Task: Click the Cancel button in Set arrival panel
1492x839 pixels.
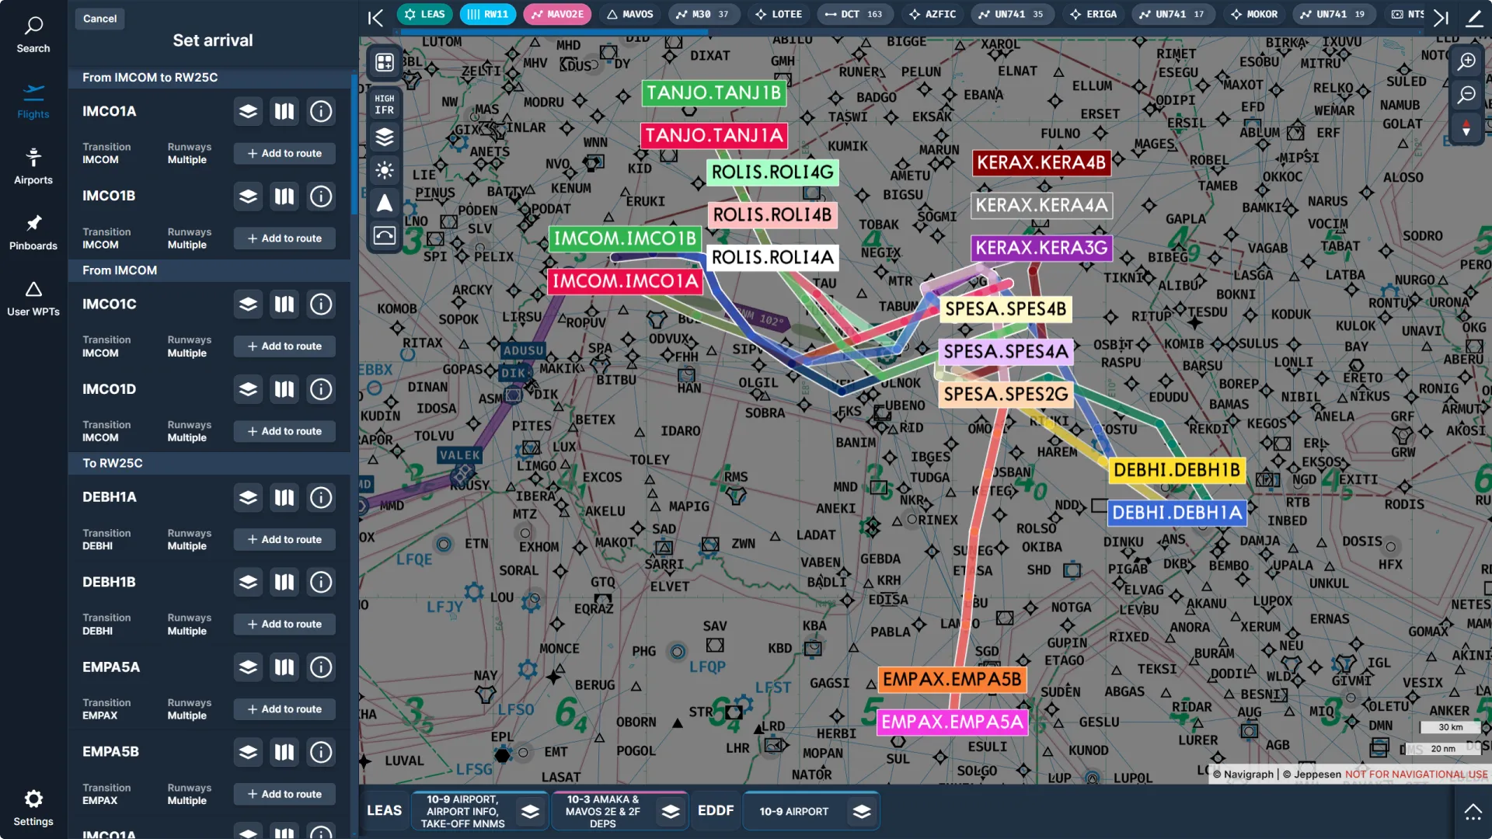Action: 99,18
